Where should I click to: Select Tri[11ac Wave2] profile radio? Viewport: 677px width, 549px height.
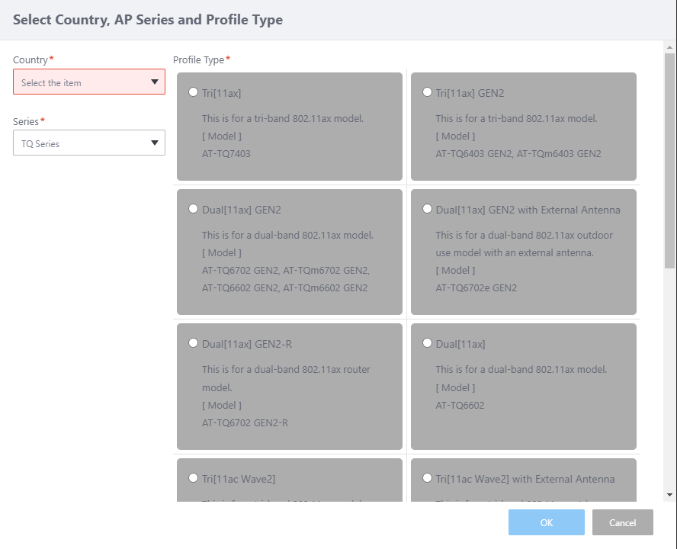click(193, 478)
